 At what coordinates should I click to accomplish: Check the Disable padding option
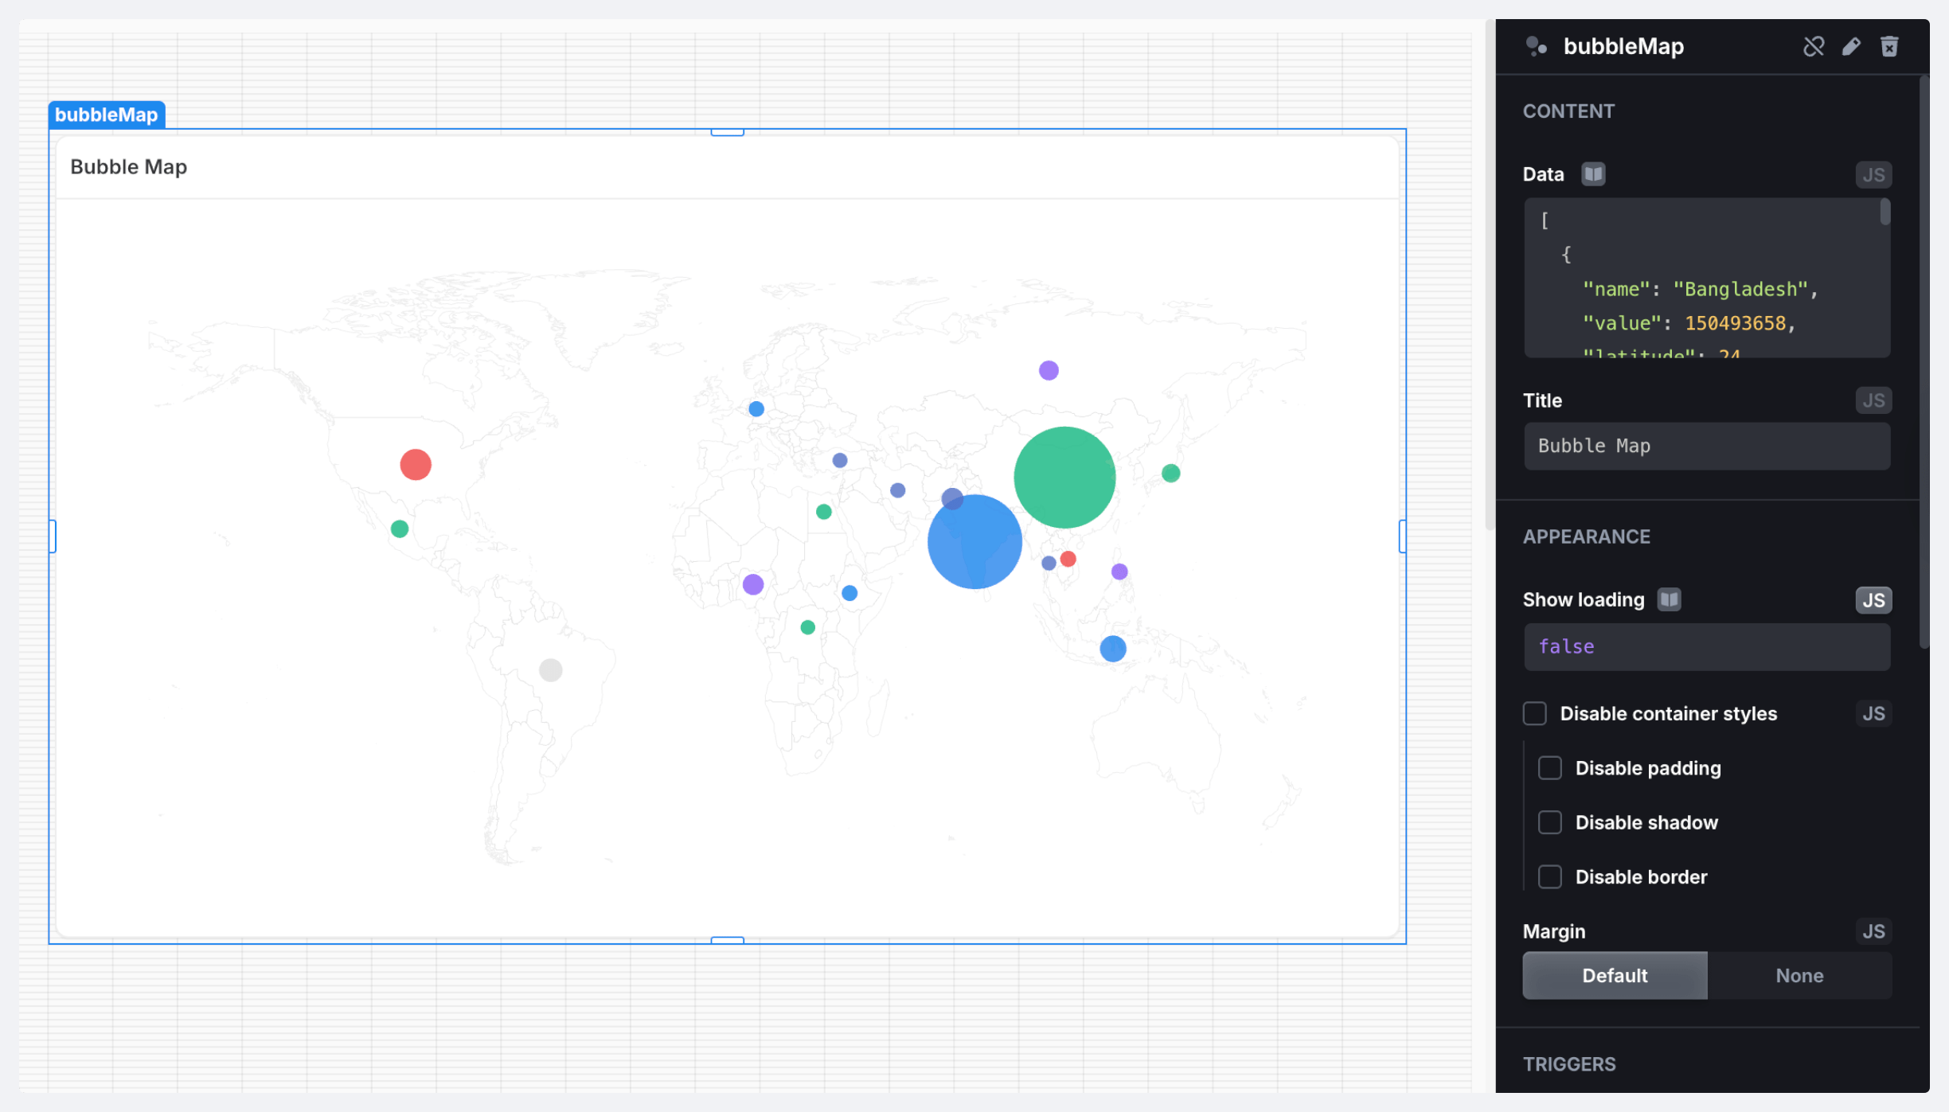pyautogui.click(x=1550, y=768)
